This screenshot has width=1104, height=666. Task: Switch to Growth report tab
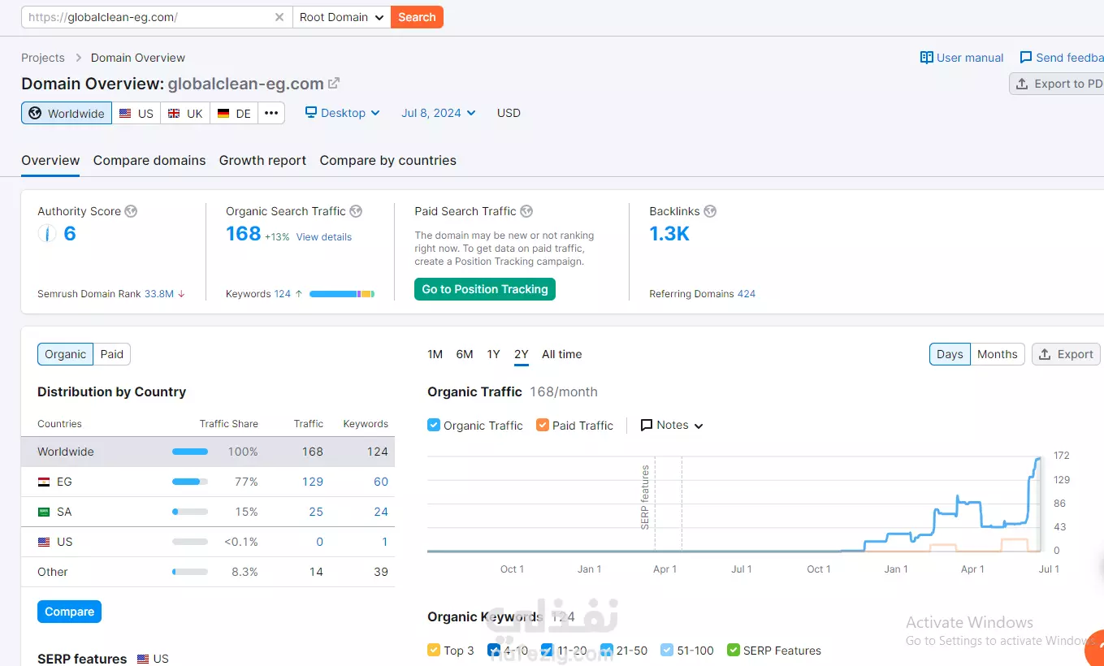click(x=262, y=160)
